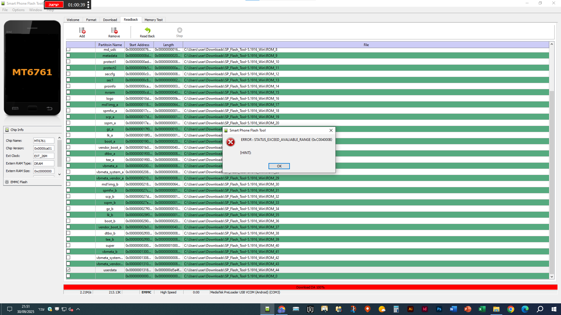
Task: Click OK in the error dialog
Action: (x=279, y=166)
